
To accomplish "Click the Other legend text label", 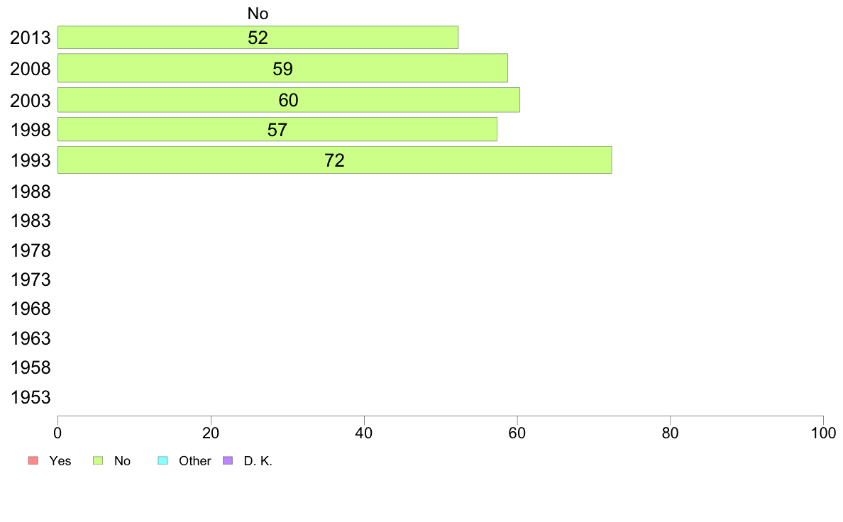I will 195,461.
